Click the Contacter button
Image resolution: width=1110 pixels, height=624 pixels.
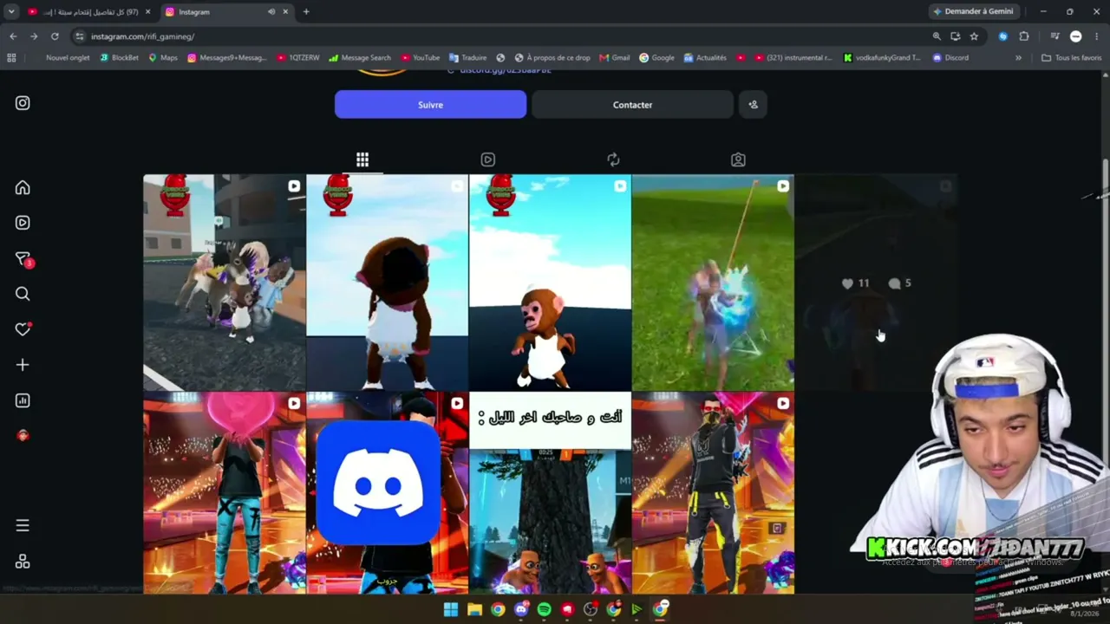[632, 105]
